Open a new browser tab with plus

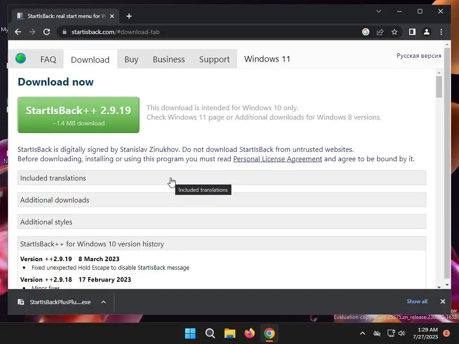(129, 16)
